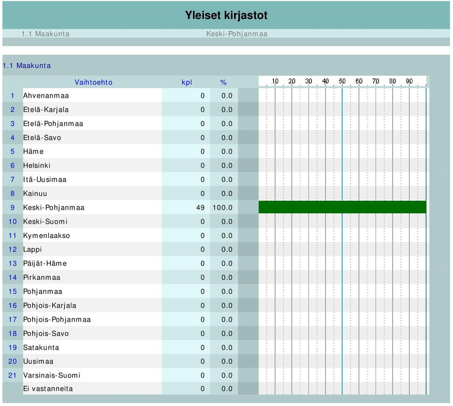Click the '1.1 Maakunta' label in header bar
Viewport: 453px width, 406px height.
click(x=45, y=34)
